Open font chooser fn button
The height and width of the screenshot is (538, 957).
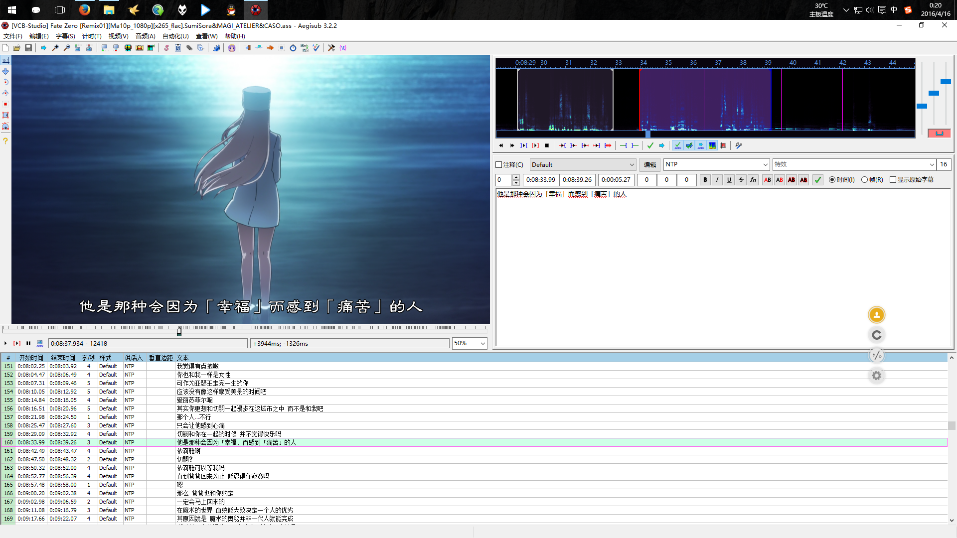coord(753,180)
